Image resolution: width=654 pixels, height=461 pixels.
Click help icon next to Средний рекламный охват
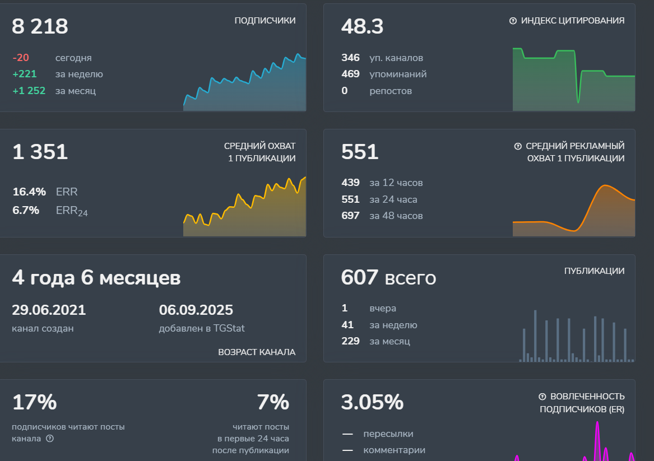point(518,146)
